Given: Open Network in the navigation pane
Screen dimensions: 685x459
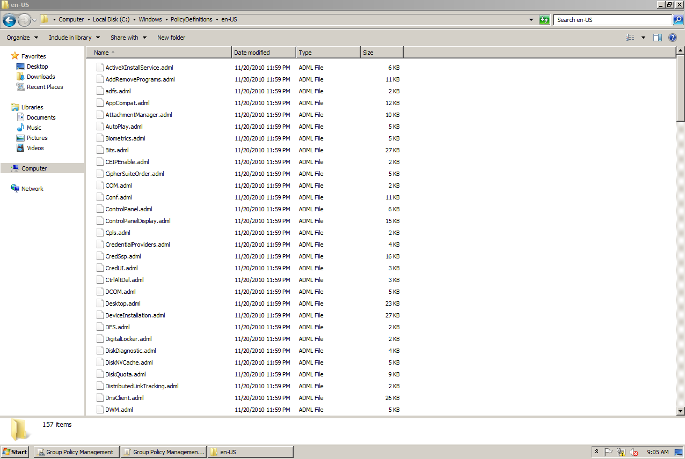Looking at the screenshot, I should pyautogui.click(x=31, y=188).
